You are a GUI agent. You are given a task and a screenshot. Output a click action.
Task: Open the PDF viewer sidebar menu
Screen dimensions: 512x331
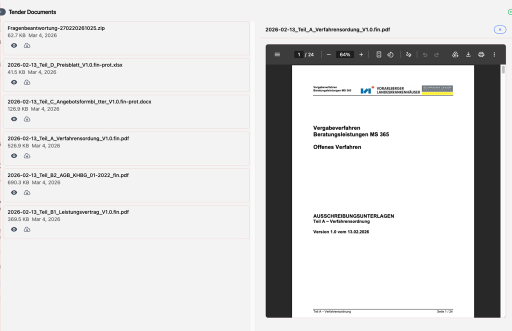[277, 54]
